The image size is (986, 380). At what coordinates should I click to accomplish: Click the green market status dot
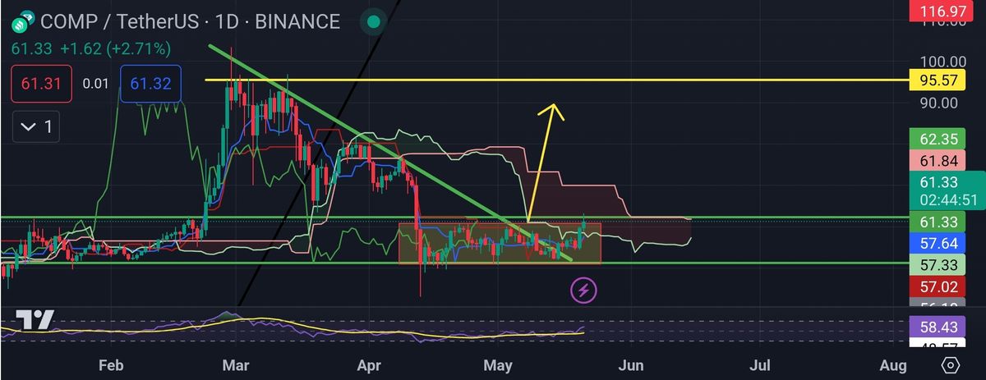pyautogui.click(x=375, y=21)
